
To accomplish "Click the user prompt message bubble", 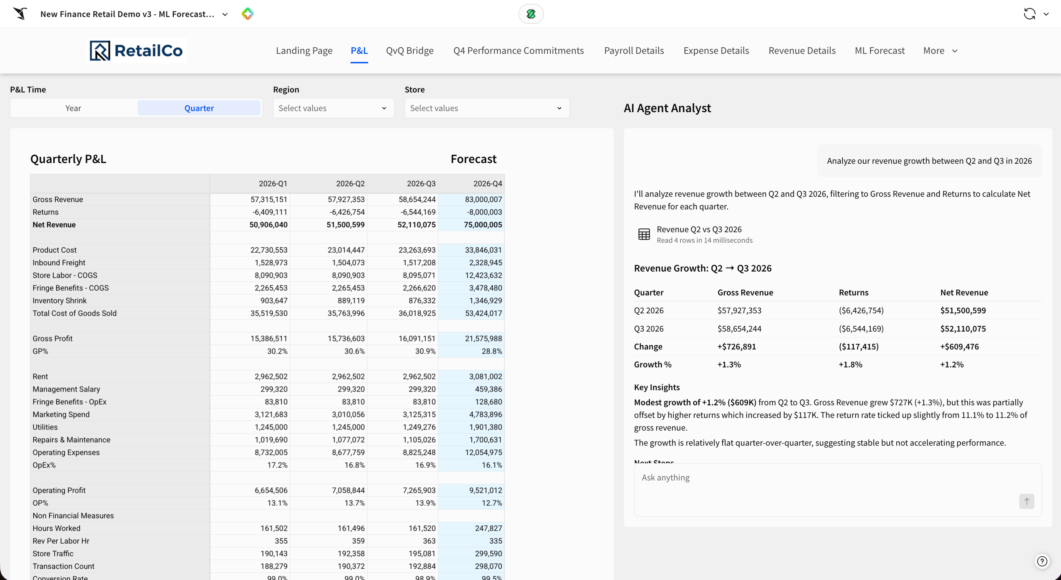I will coord(929,161).
